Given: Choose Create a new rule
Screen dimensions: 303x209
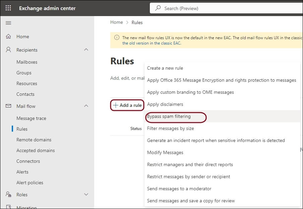Looking at the screenshot, I should pyautogui.click(x=165, y=68).
